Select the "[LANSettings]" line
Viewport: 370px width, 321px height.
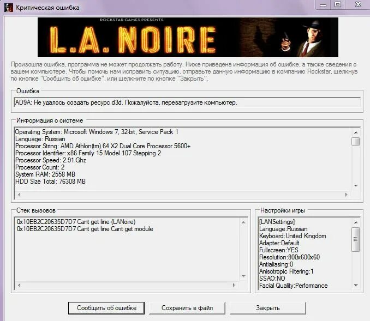click(x=277, y=222)
